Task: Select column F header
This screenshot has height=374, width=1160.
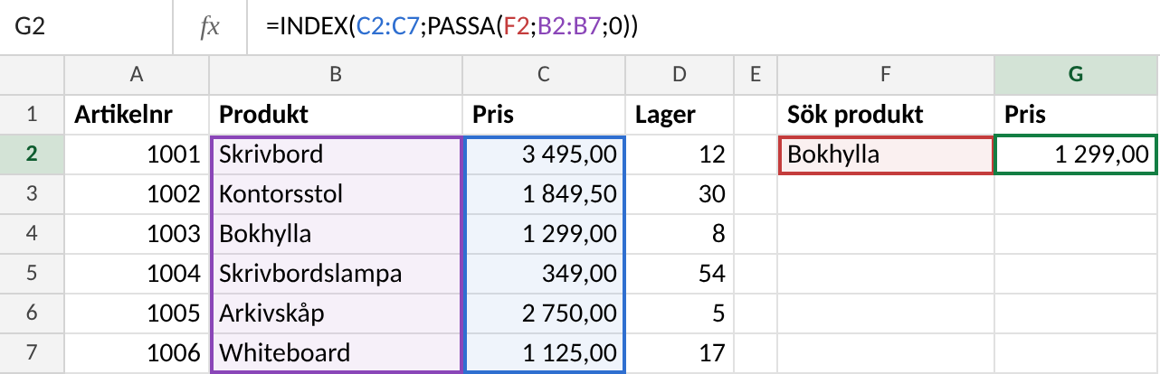Action: [886, 75]
